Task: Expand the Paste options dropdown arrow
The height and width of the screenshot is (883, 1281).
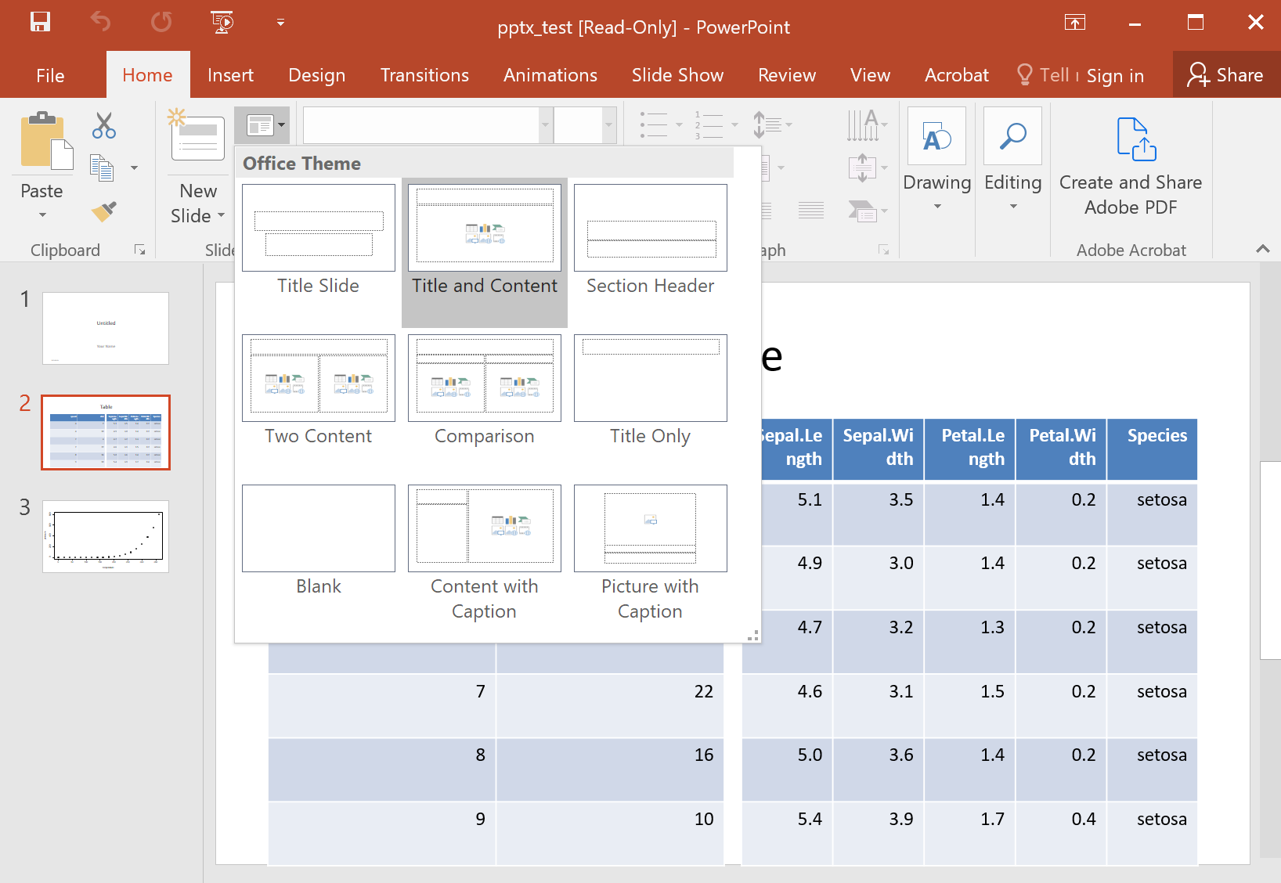Action: click(42, 214)
